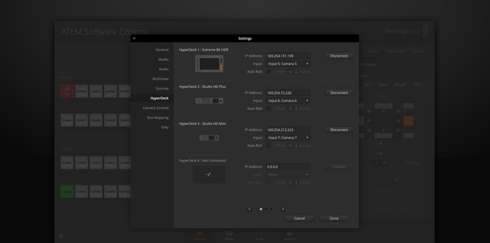Open Input 7: Camera 7 dropdown
This screenshot has height=243, width=490.
[288, 138]
